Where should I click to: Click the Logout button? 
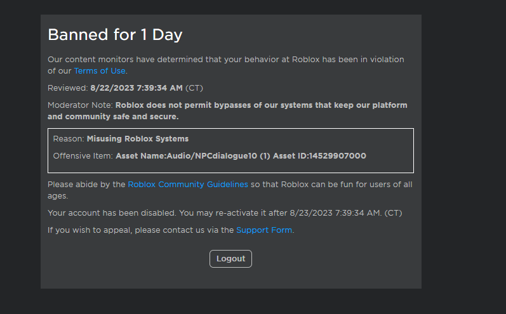coord(230,259)
